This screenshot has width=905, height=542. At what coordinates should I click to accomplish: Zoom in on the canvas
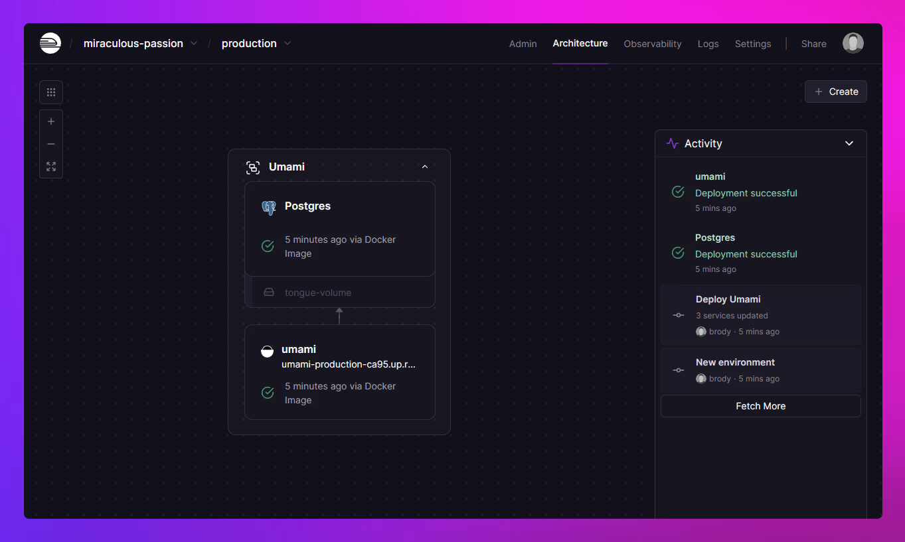pos(51,121)
